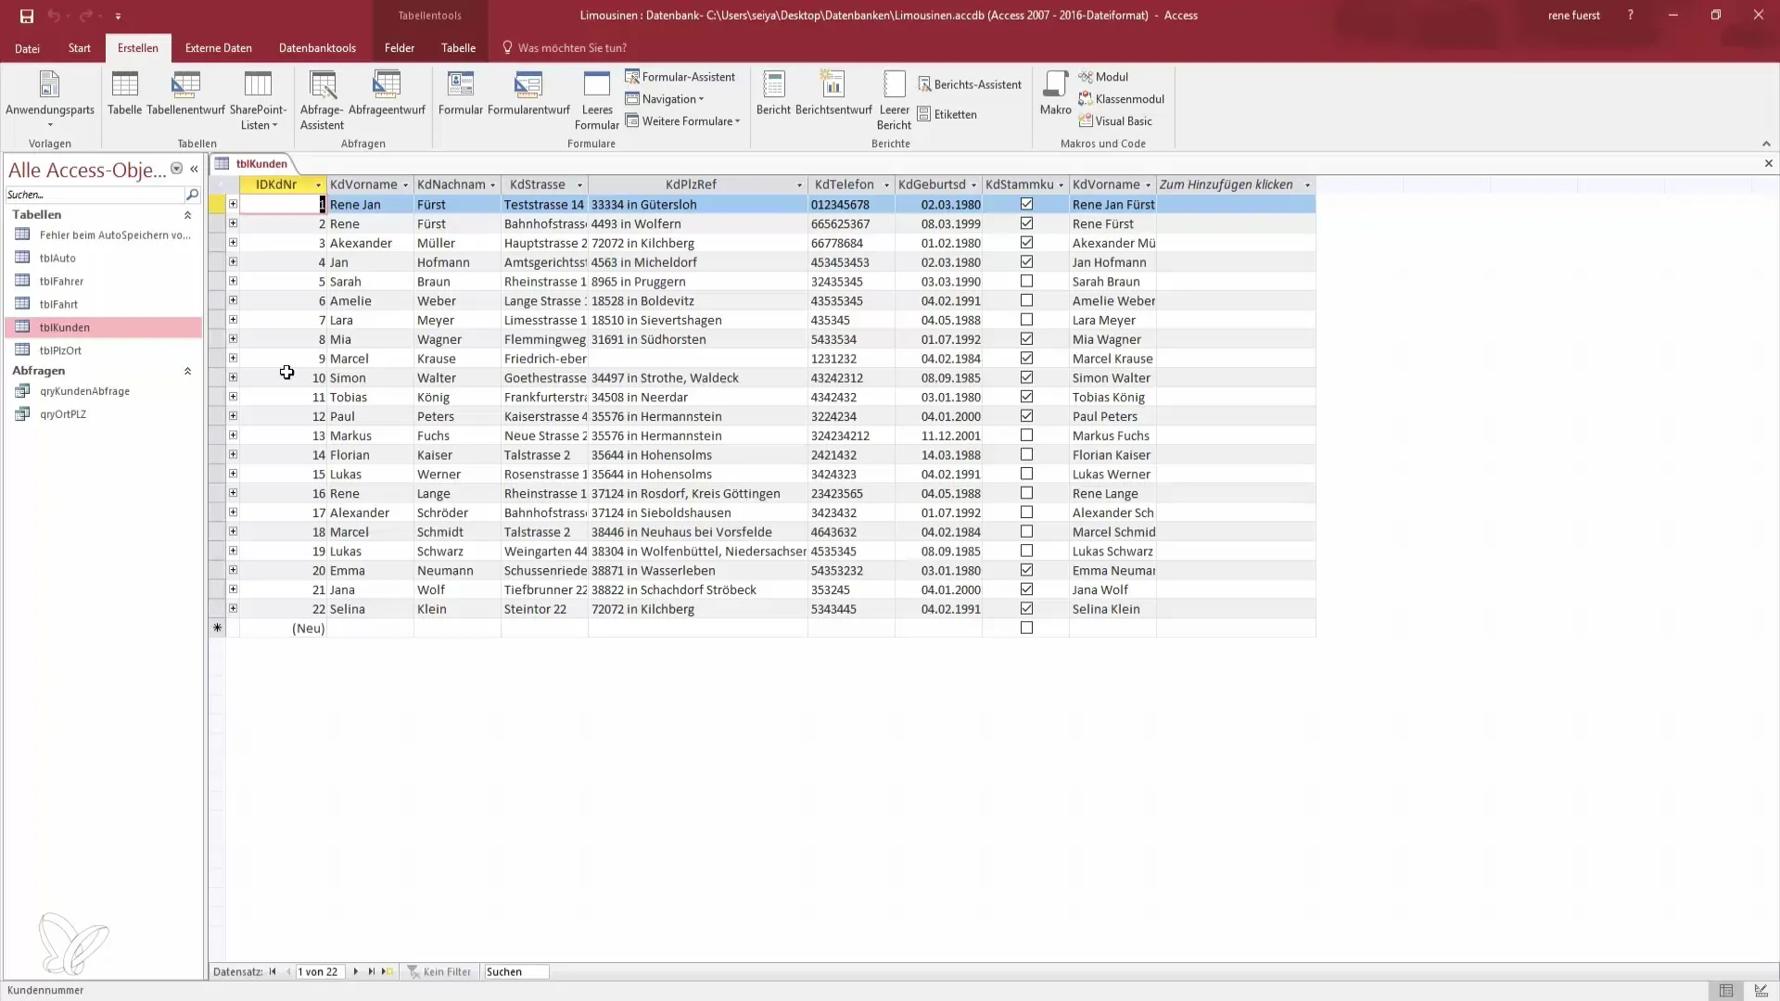The width and height of the screenshot is (1780, 1001).
Task: Click the record Suchen search box
Action: pos(515,971)
